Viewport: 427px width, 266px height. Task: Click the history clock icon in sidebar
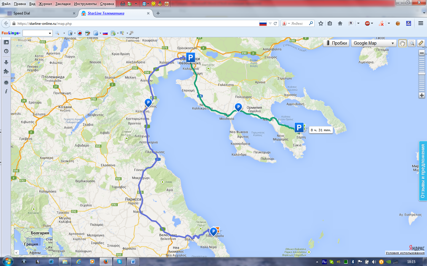click(6, 51)
